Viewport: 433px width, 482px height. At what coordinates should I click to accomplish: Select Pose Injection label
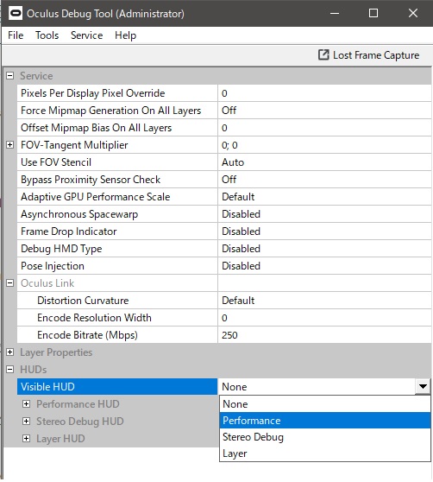tap(52, 266)
